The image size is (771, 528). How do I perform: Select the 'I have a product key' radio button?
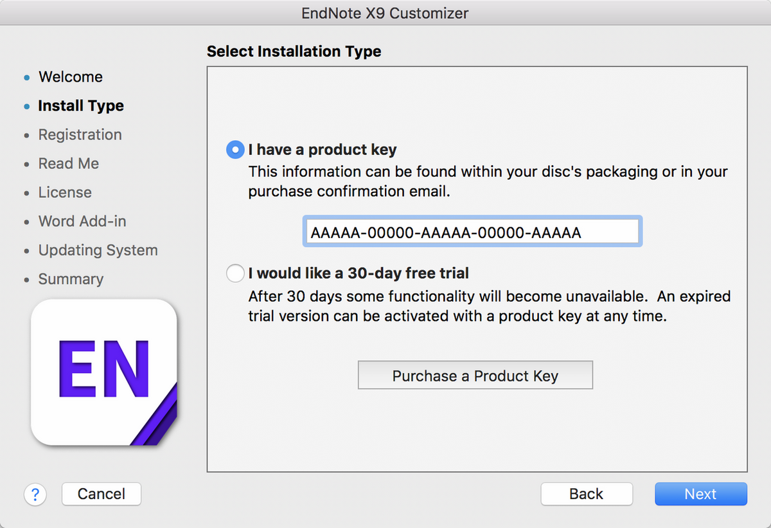(x=235, y=149)
